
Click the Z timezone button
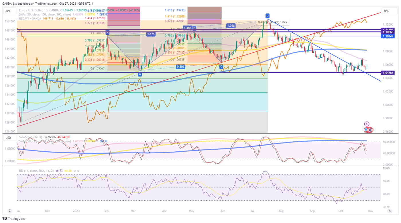tap(10, 211)
